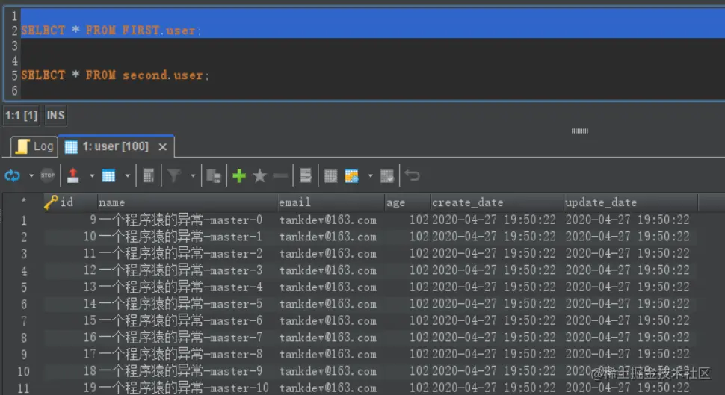Refresh the result set with reload icon
Viewport: 725px width, 395px height.
click(13, 175)
